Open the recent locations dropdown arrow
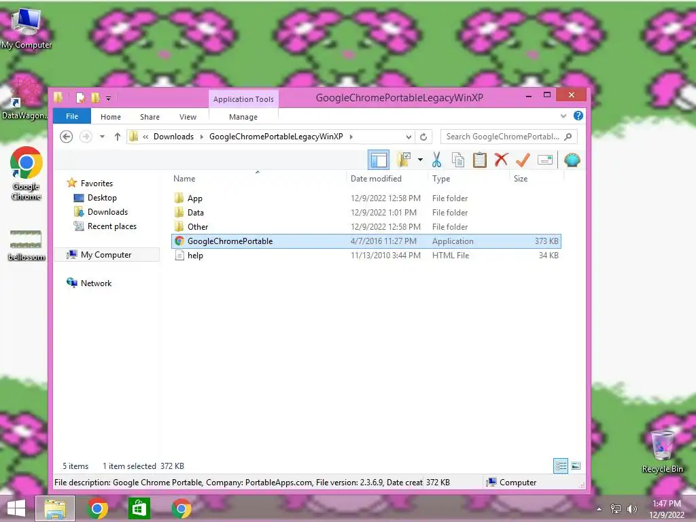The image size is (696, 522). (x=102, y=137)
